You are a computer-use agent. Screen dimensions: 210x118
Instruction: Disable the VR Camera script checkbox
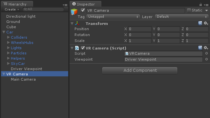click(83, 48)
